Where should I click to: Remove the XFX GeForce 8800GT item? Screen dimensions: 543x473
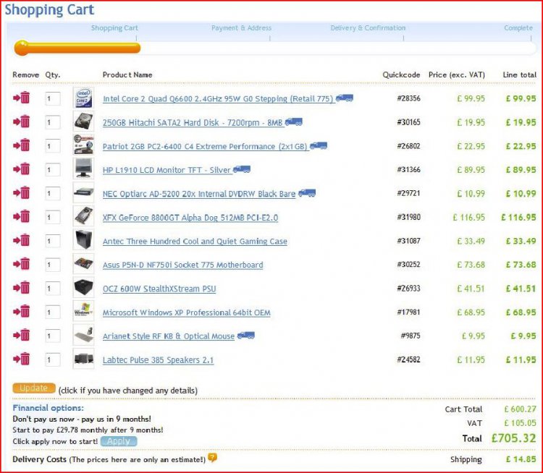coord(22,216)
